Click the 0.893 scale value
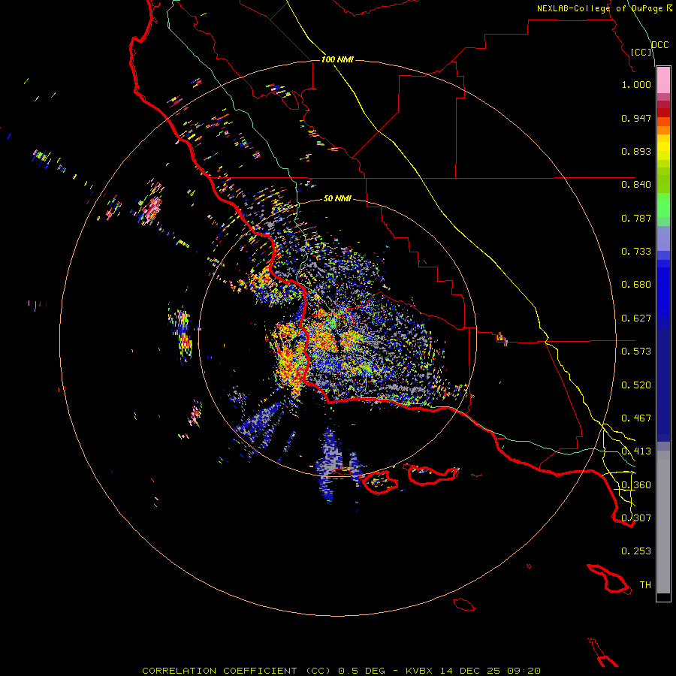The height and width of the screenshot is (676, 676). click(x=636, y=151)
